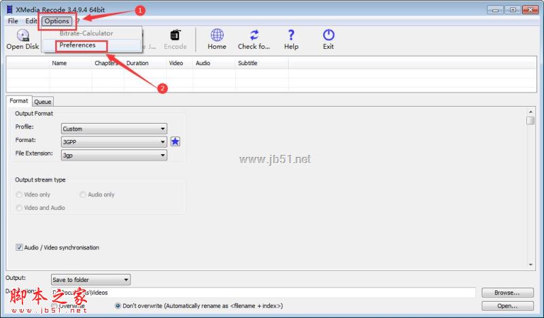Click the Duration column header

pyautogui.click(x=145, y=63)
